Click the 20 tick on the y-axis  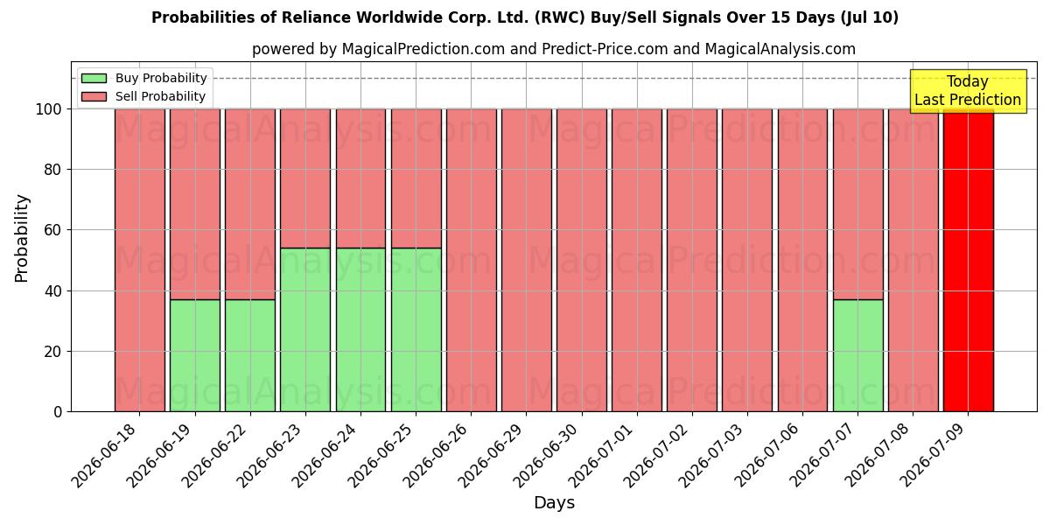[x=53, y=352]
